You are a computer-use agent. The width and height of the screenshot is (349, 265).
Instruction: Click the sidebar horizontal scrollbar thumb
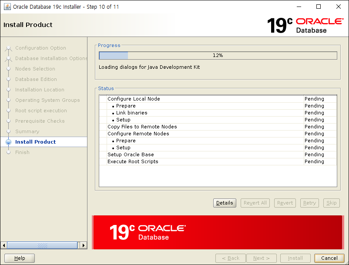pyautogui.click(x=42, y=245)
